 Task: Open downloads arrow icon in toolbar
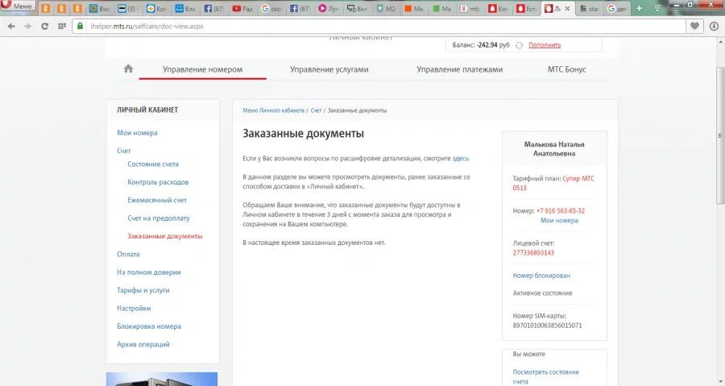coord(714,27)
